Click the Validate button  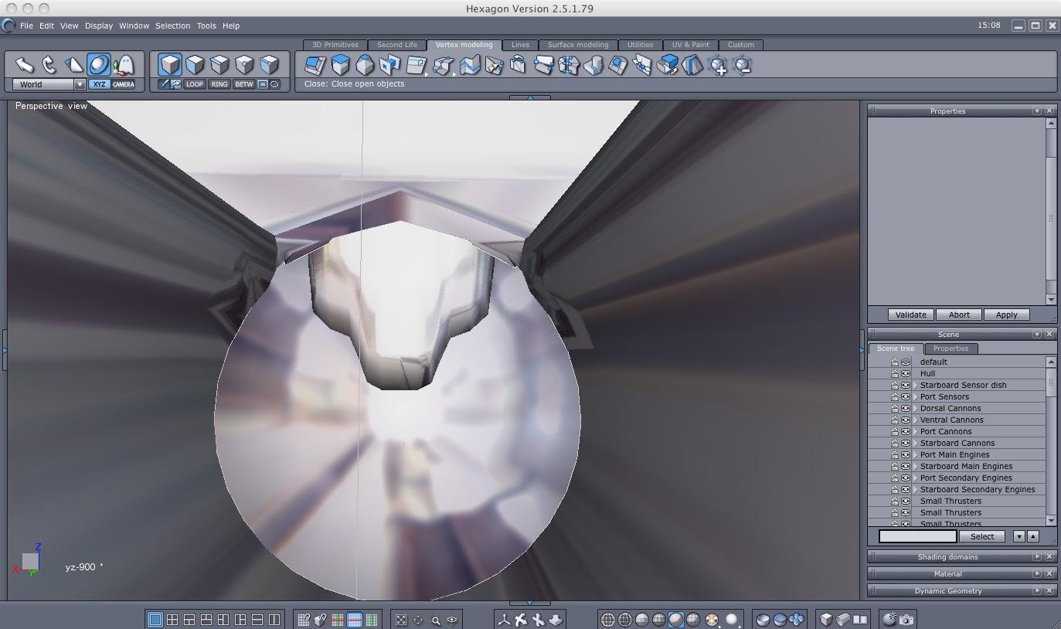pyautogui.click(x=911, y=314)
